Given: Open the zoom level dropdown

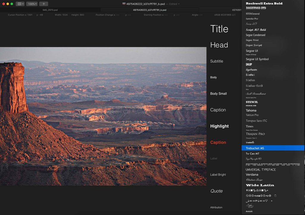Looking at the screenshot, I should (31, 4).
